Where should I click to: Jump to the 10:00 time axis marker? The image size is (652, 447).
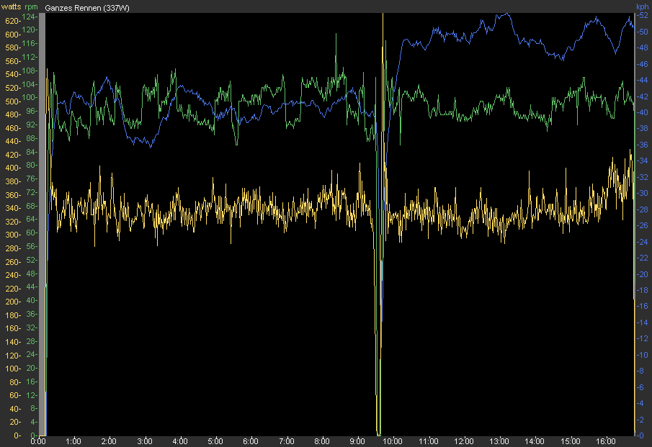tap(393, 441)
